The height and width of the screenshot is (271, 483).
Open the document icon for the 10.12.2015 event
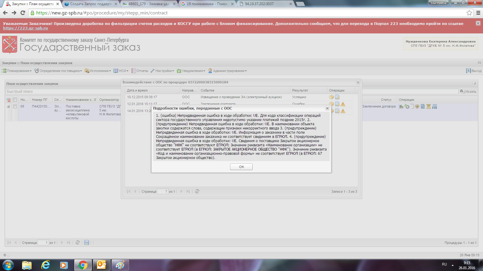(337, 97)
